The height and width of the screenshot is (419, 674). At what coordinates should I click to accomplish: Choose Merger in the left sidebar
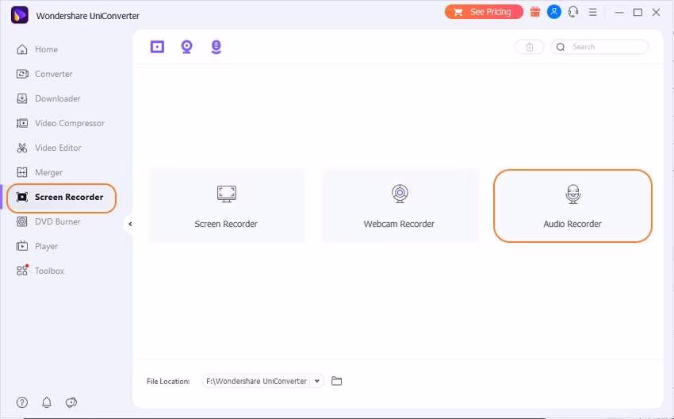[39, 172]
